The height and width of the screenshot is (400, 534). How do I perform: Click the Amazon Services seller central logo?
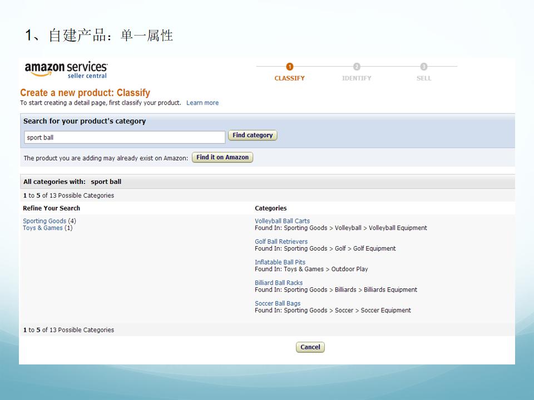click(x=66, y=69)
